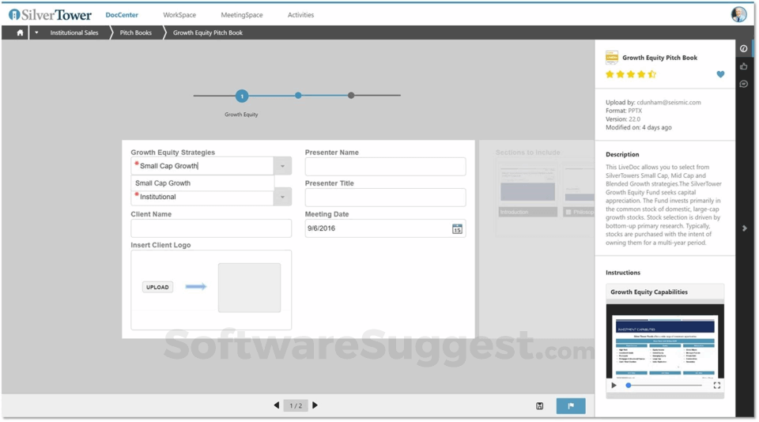Click the SilverTower logo
The height and width of the screenshot is (422, 759).
[50, 15]
